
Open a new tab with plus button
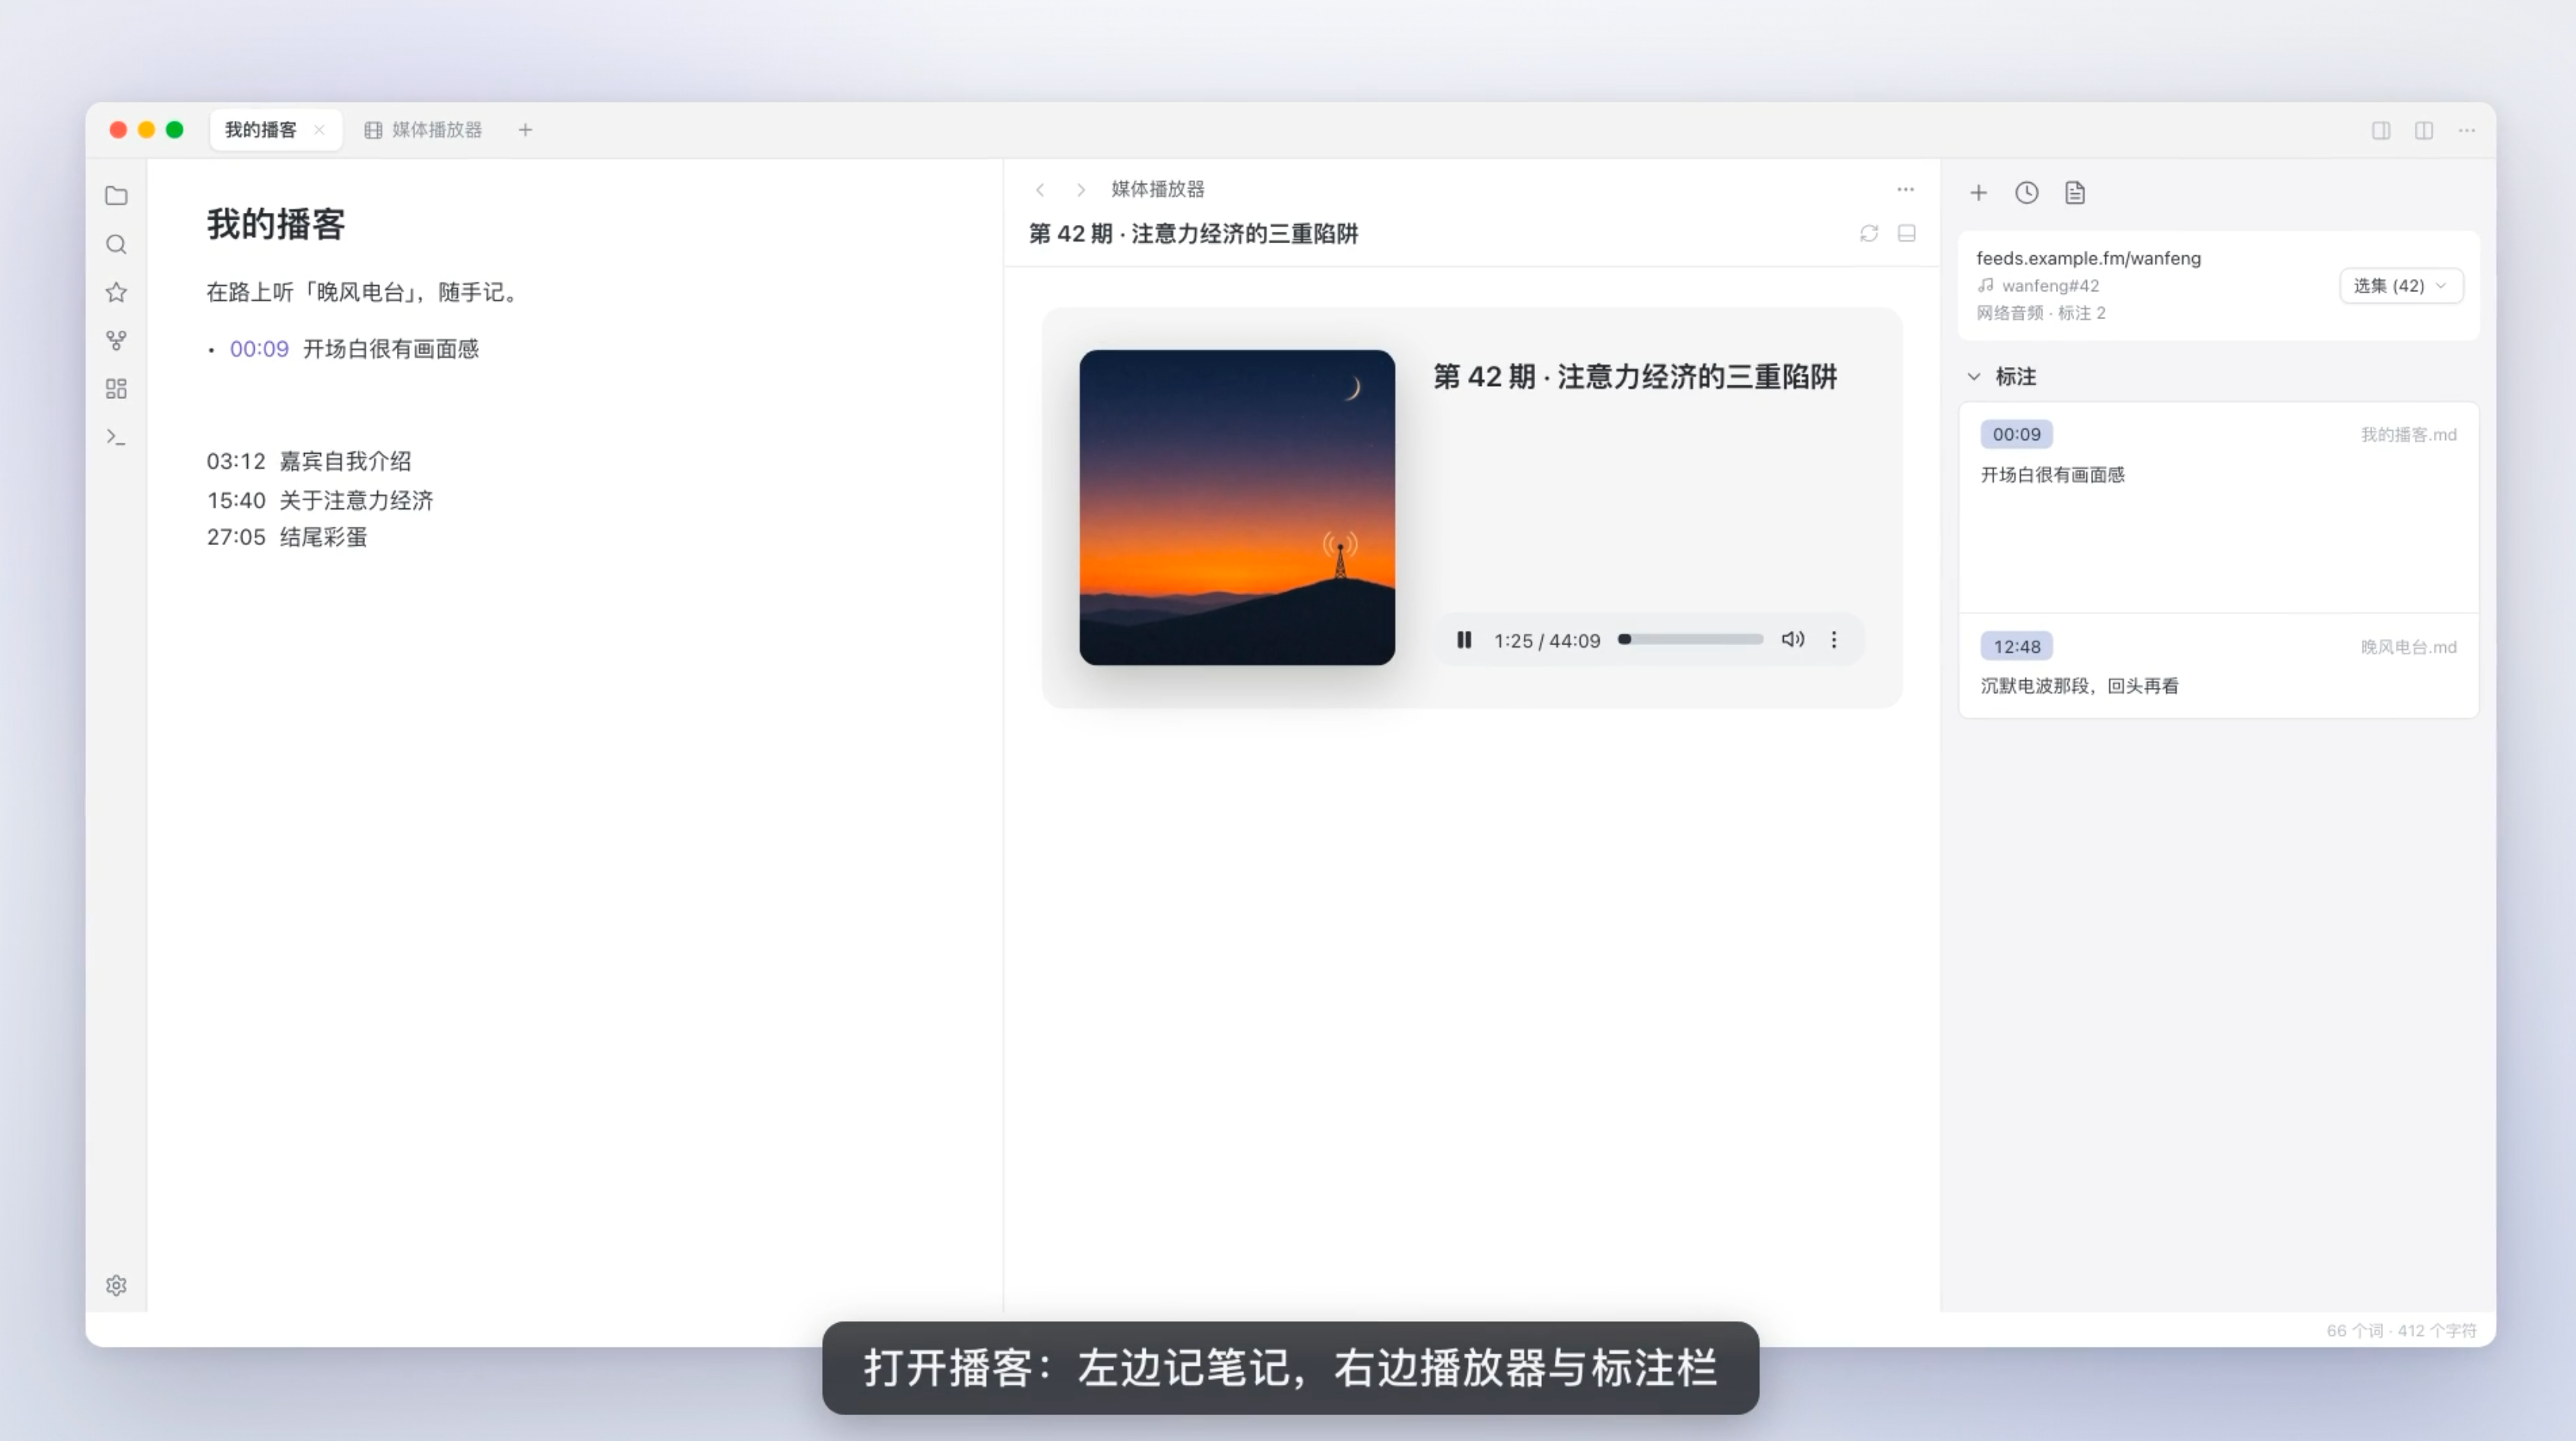click(x=525, y=130)
